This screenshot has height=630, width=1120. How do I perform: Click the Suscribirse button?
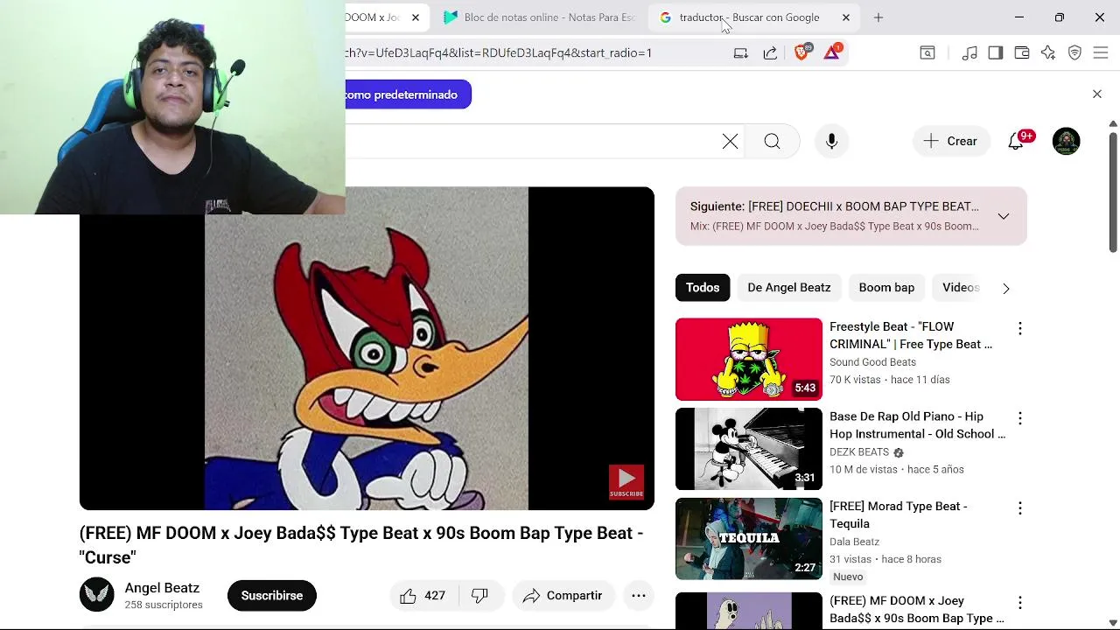click(272, 596)
